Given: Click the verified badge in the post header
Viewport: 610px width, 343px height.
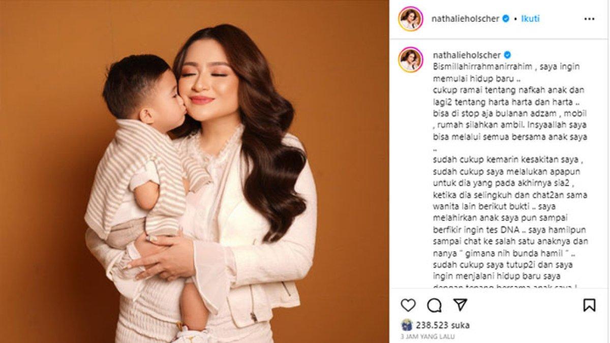Looking at the screenshot, I should (506, 19).
